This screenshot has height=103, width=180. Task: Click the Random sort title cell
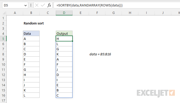coord(34,23)
